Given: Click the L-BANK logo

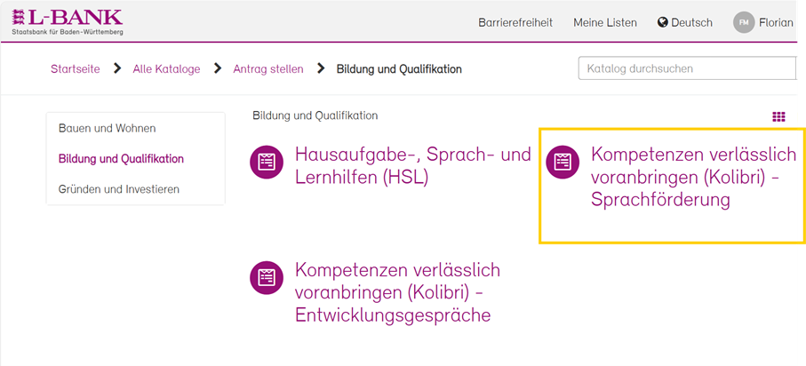Looking at the screenshot, I should tap(67, 21).
